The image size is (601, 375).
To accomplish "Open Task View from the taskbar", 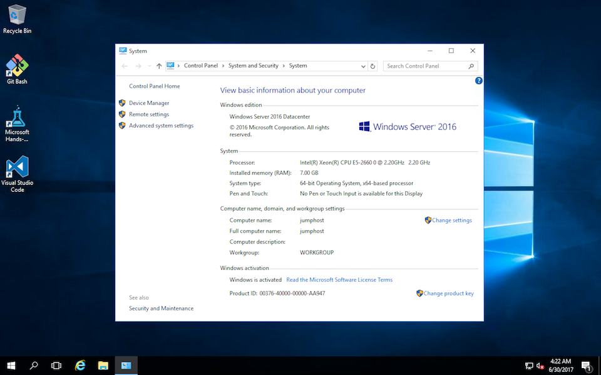I will [x=56, y=366].
